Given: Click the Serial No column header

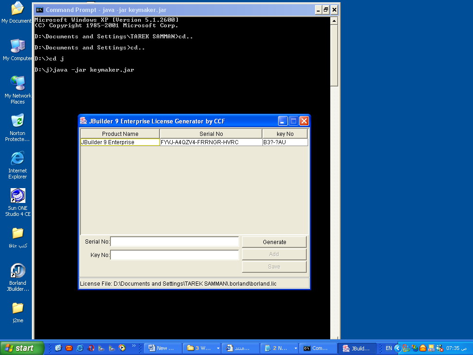Looking at the screenshot, I should tap(211, 134).
